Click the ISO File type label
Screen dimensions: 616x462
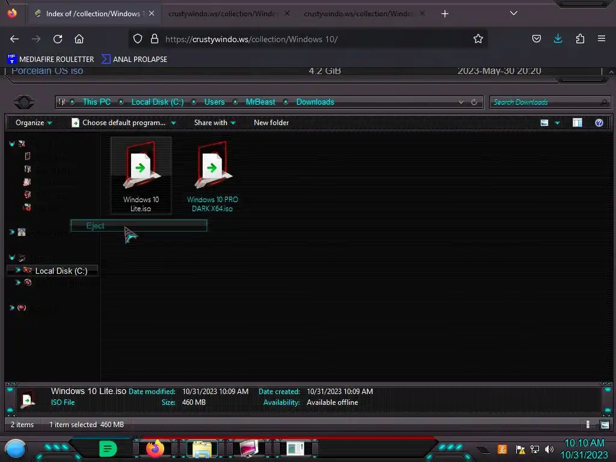coord(63,402)
